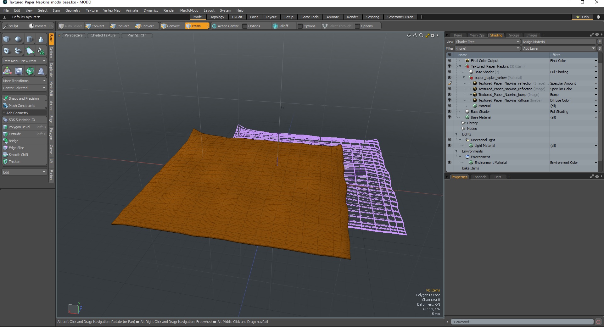The height and width of the screenshot is (327, 604).
Task: Hide the Textured_Paper_Napkins_bump image layer
Action: [x=449, y=95]
